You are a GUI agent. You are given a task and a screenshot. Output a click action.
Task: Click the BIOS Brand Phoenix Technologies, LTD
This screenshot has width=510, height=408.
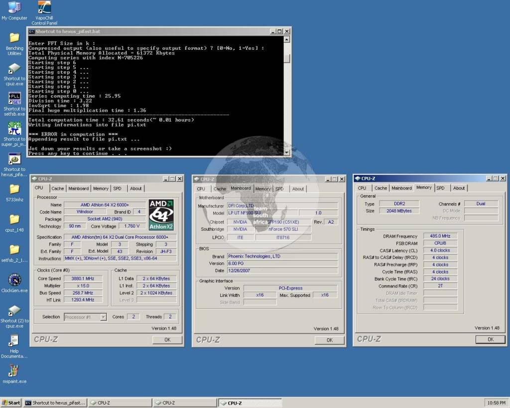coord(282,257)
